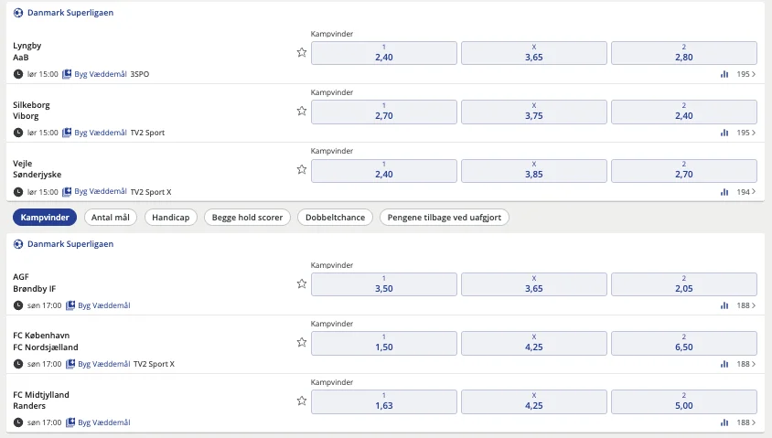Expand 195 markets for Lyngby vs AaB
Screen dimensions: 772x438
click(x=745, y=74)
